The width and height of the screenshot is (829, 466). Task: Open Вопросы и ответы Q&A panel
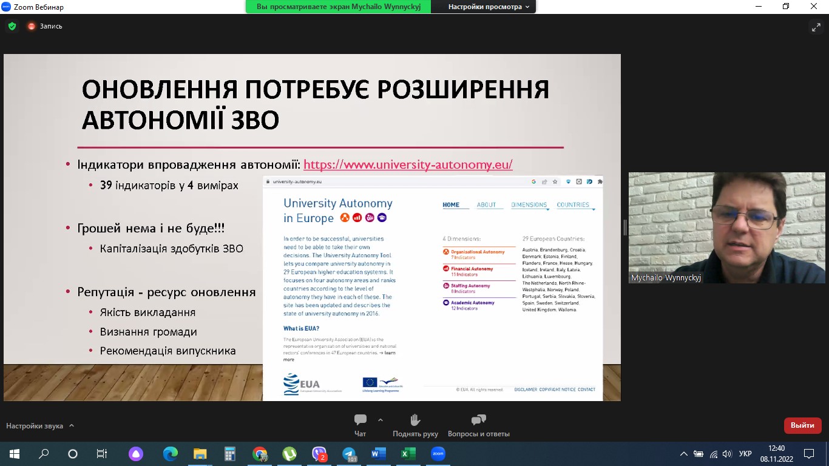pyautogui.click(x=478, y=425)
